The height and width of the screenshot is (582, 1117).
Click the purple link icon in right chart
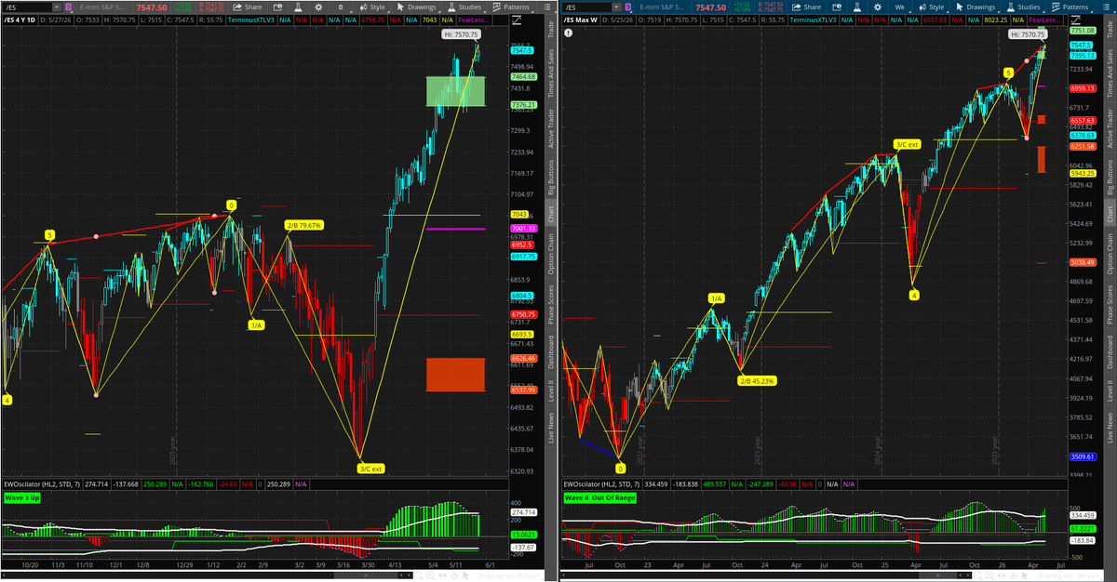click(627, 7)
